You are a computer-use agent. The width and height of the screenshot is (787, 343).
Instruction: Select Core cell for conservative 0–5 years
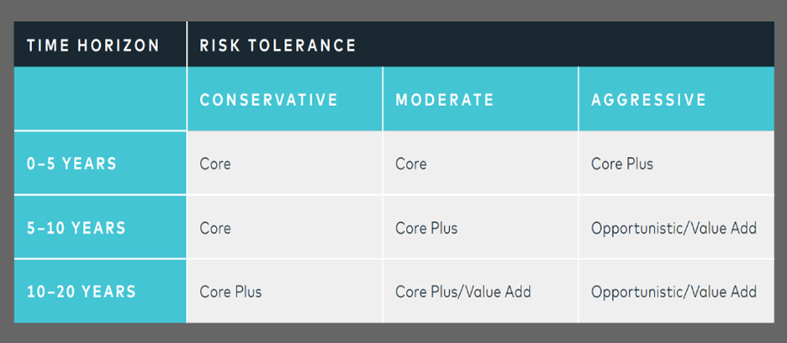point(284,163)
